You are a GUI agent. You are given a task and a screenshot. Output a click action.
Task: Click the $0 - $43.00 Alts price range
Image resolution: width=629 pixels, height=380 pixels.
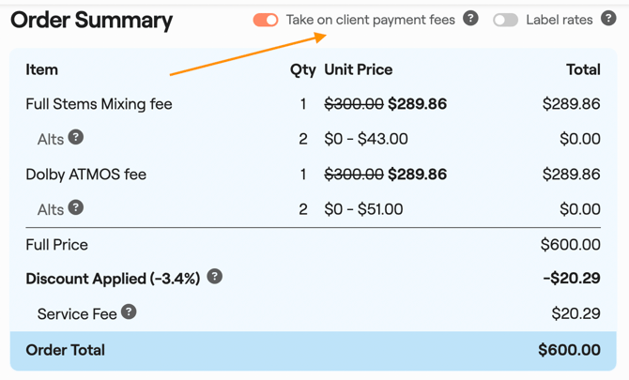click(366, 139)
